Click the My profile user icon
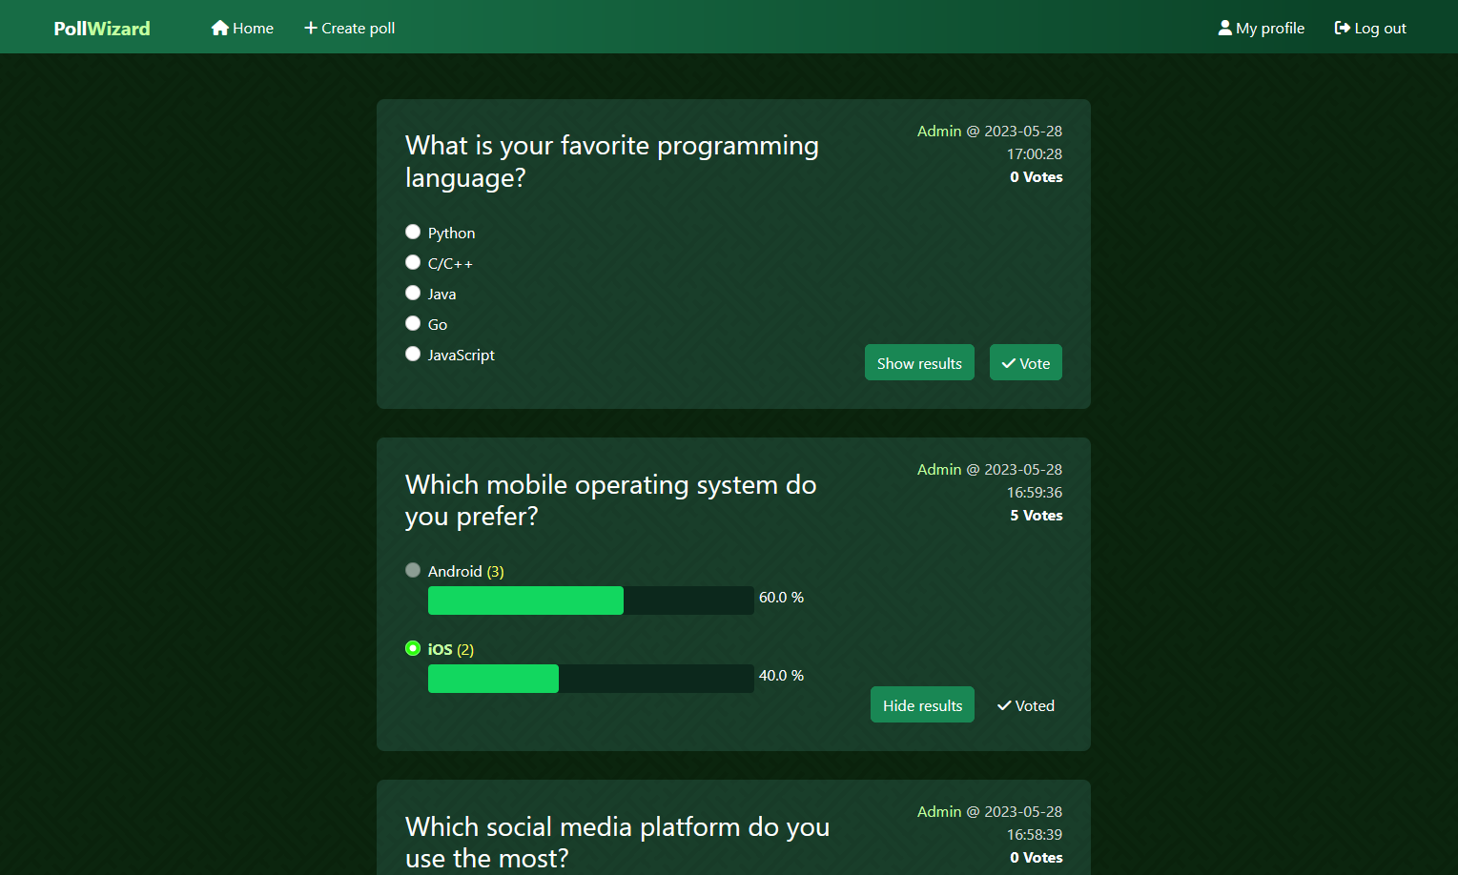 coord(1225,28)
